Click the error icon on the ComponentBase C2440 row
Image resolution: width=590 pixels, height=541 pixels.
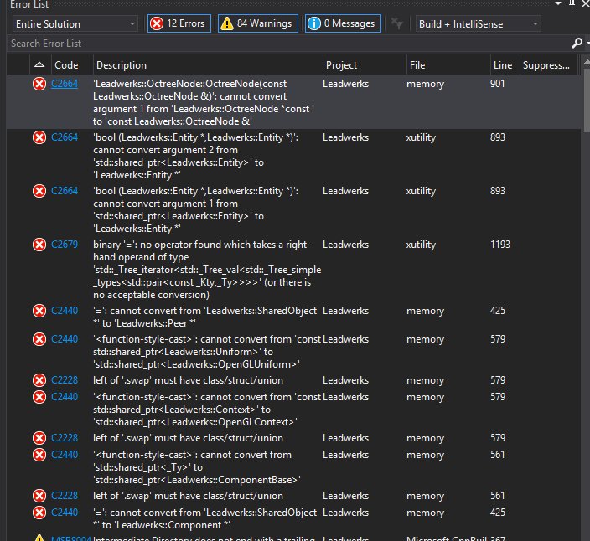[x=39, y=455]
